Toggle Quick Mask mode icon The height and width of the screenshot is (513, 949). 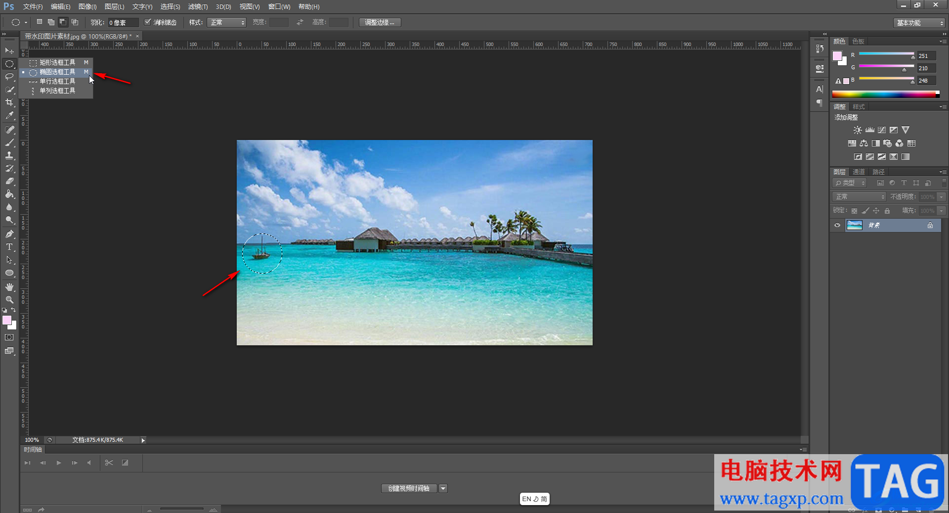[x=9, y=337]
